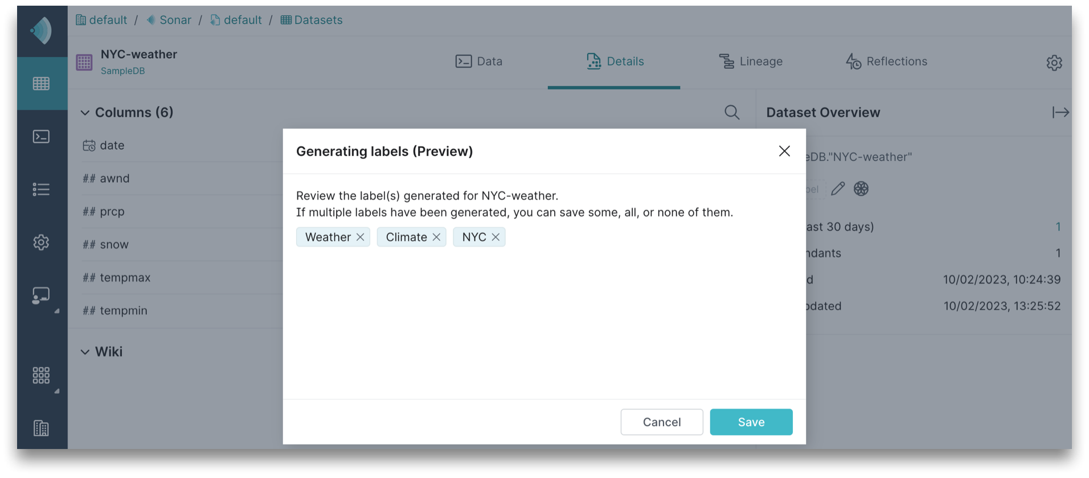Screen dimensions: 1089x478
Task: Remove the NYC label
Action: 496,237
